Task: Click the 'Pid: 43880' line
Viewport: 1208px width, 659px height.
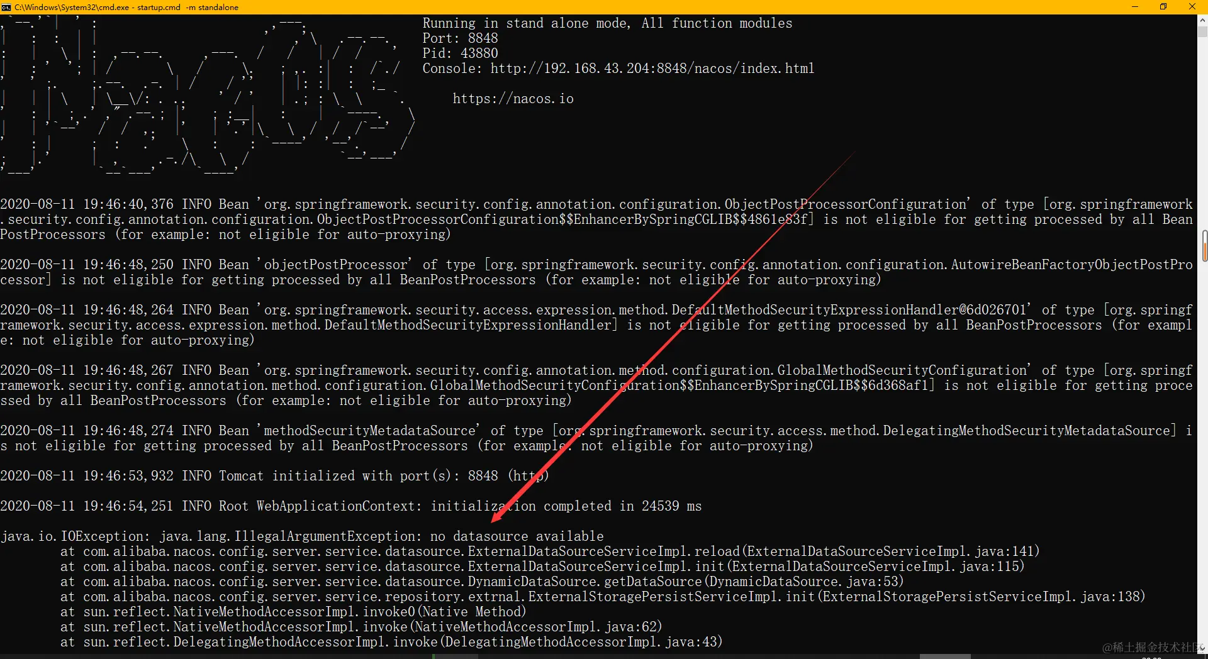Action: (460, 53)
